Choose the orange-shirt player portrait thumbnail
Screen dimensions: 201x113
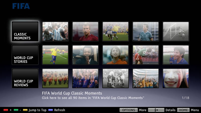click(116, 55)
